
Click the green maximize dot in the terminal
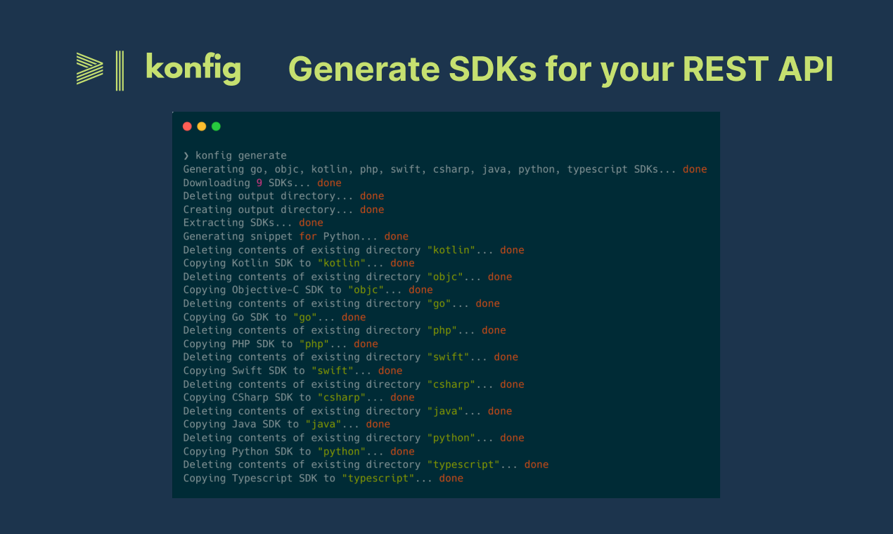tap(216, 126)
